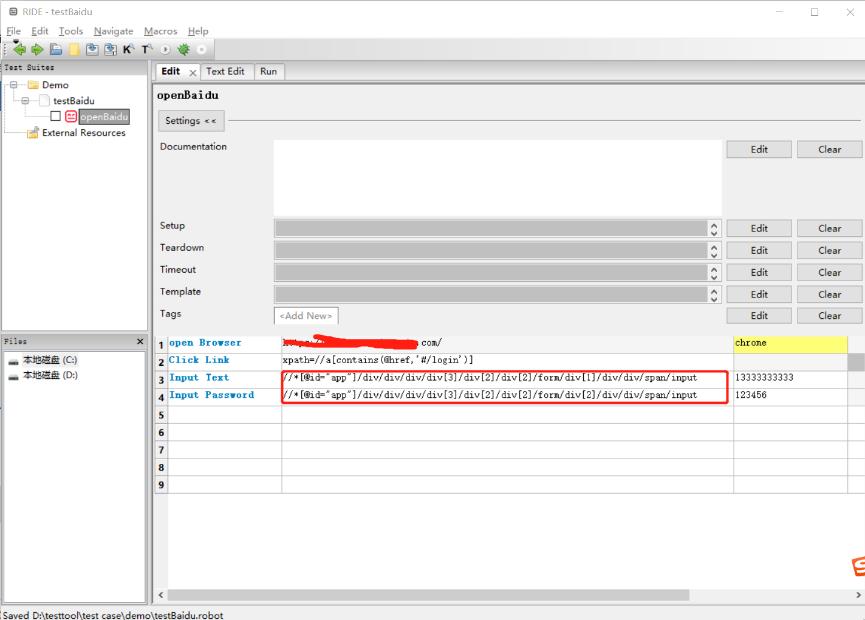Click the green forward navigation arrow
Screen dimensions: 865x620
click(37, 49)
